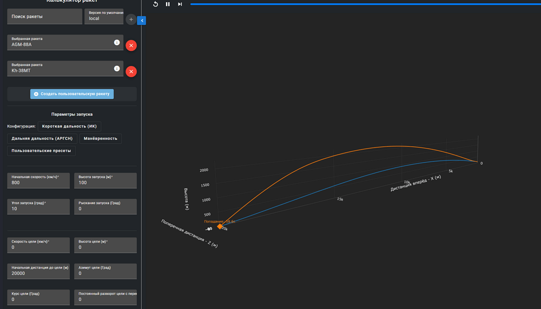The image size is (541, 309).
Task: Open the Kh-38MT selected rocket field
Action: [x=60, y=69]
